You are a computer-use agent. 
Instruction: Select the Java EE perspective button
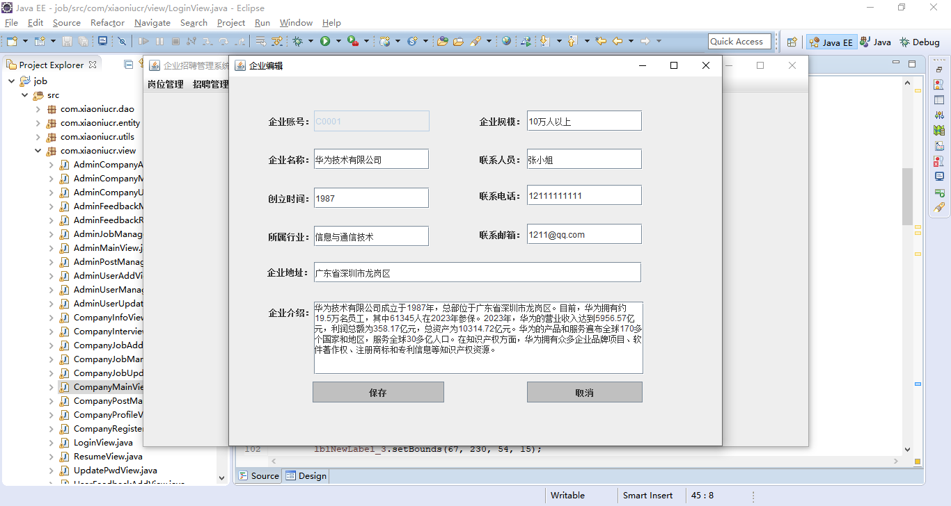(831, 42)
